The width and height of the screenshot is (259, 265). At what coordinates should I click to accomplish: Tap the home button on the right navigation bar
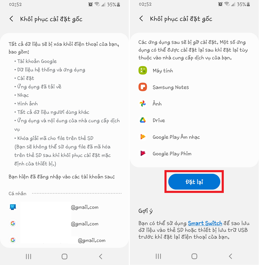click(194, 256)
